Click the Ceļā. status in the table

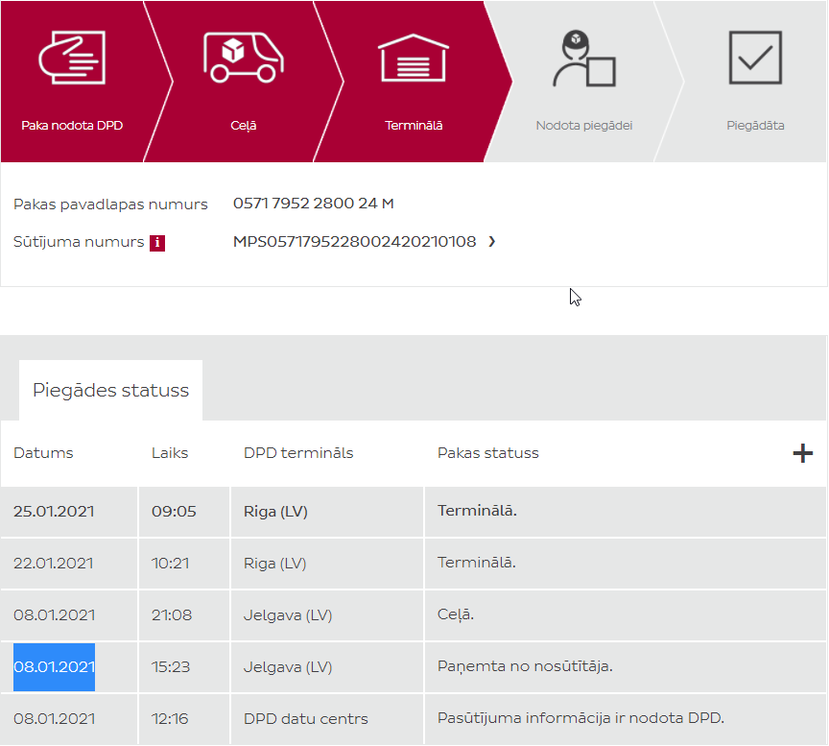pyautogui.click(x=456, y=614)
